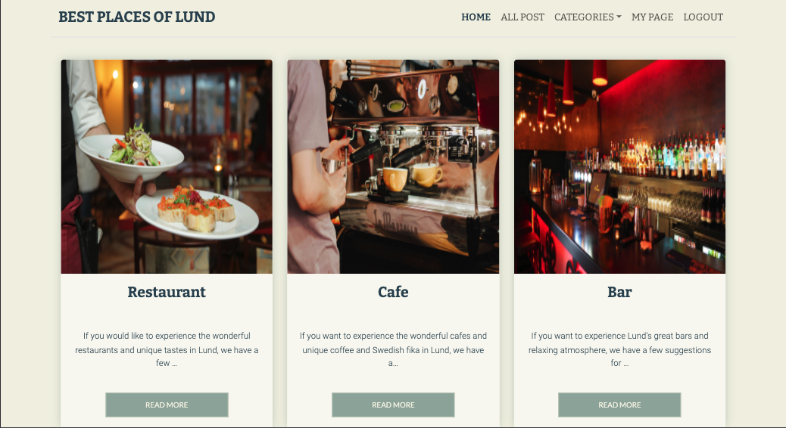Log out using the Logout link
The width and height of the screenshot is (786, 428).
click(x=703, y=17)
